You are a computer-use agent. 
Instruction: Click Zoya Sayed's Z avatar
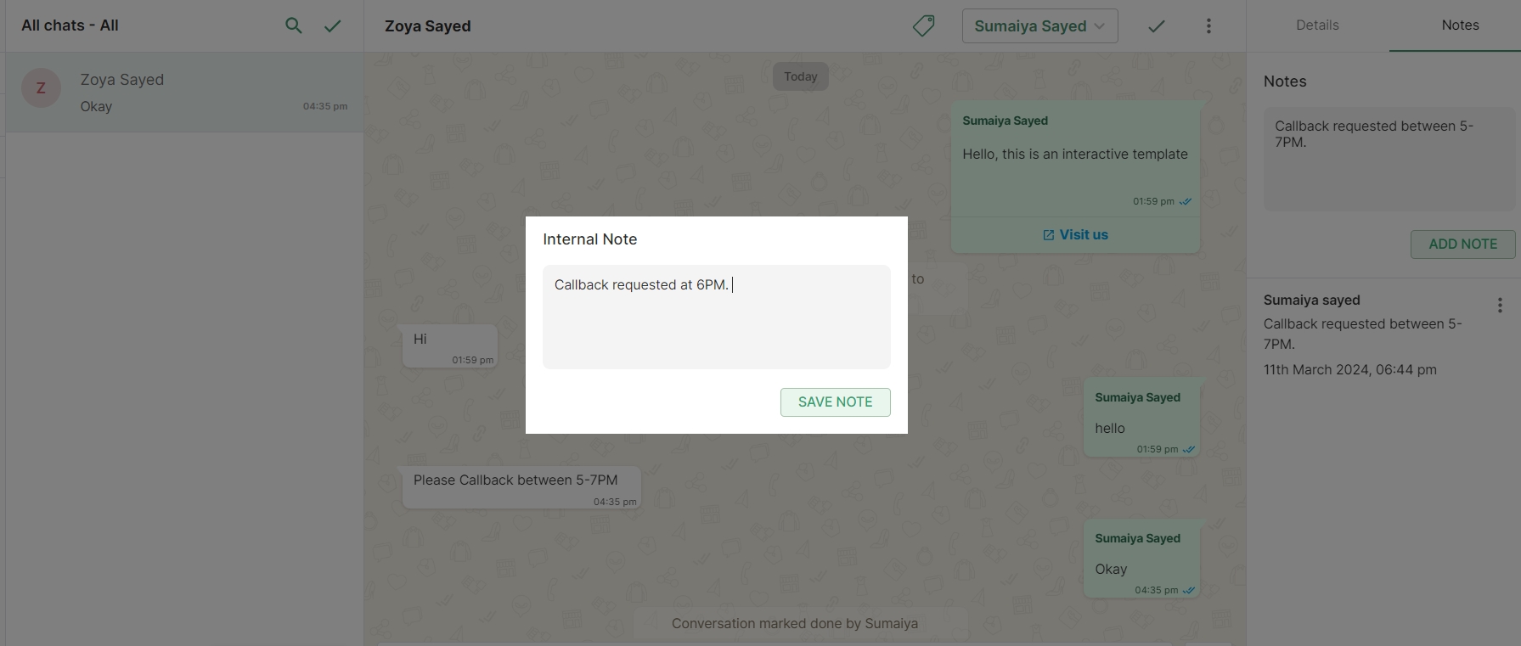41,88
